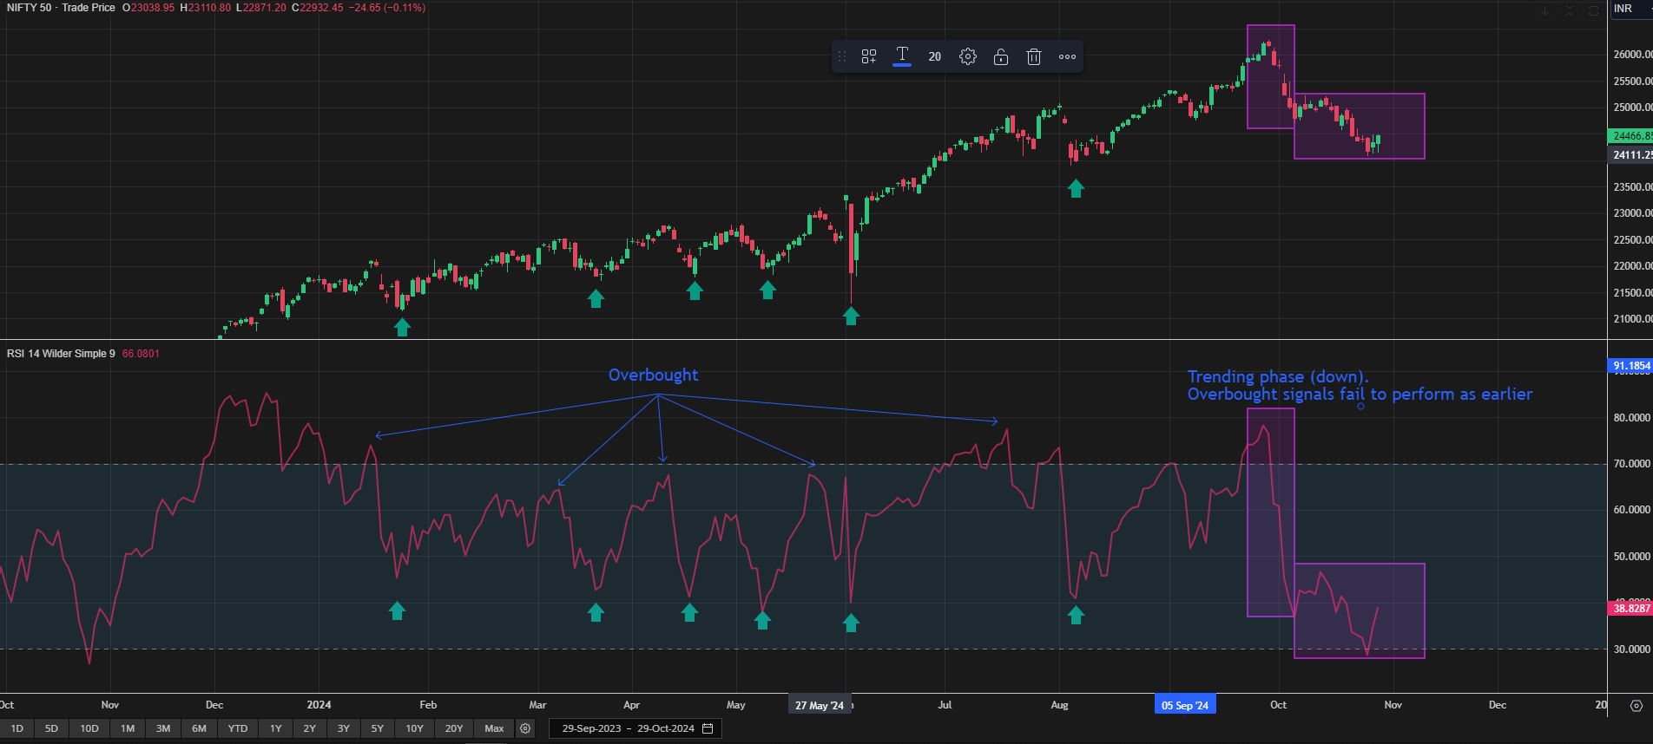This screenshot has width=1653, height=744.
Task: Click the RSI 14 Wilder Simple 9 legend
Action: [x=61, y=354]
